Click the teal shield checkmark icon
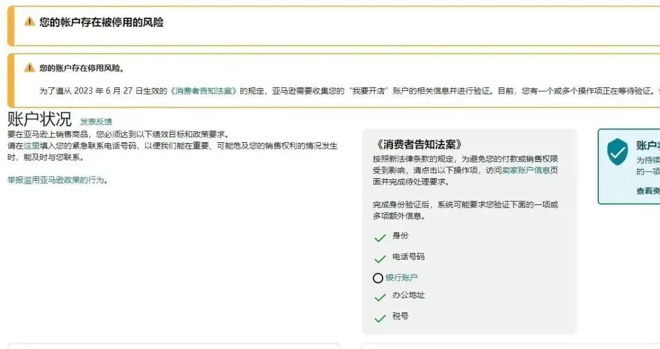 (617, 151)
